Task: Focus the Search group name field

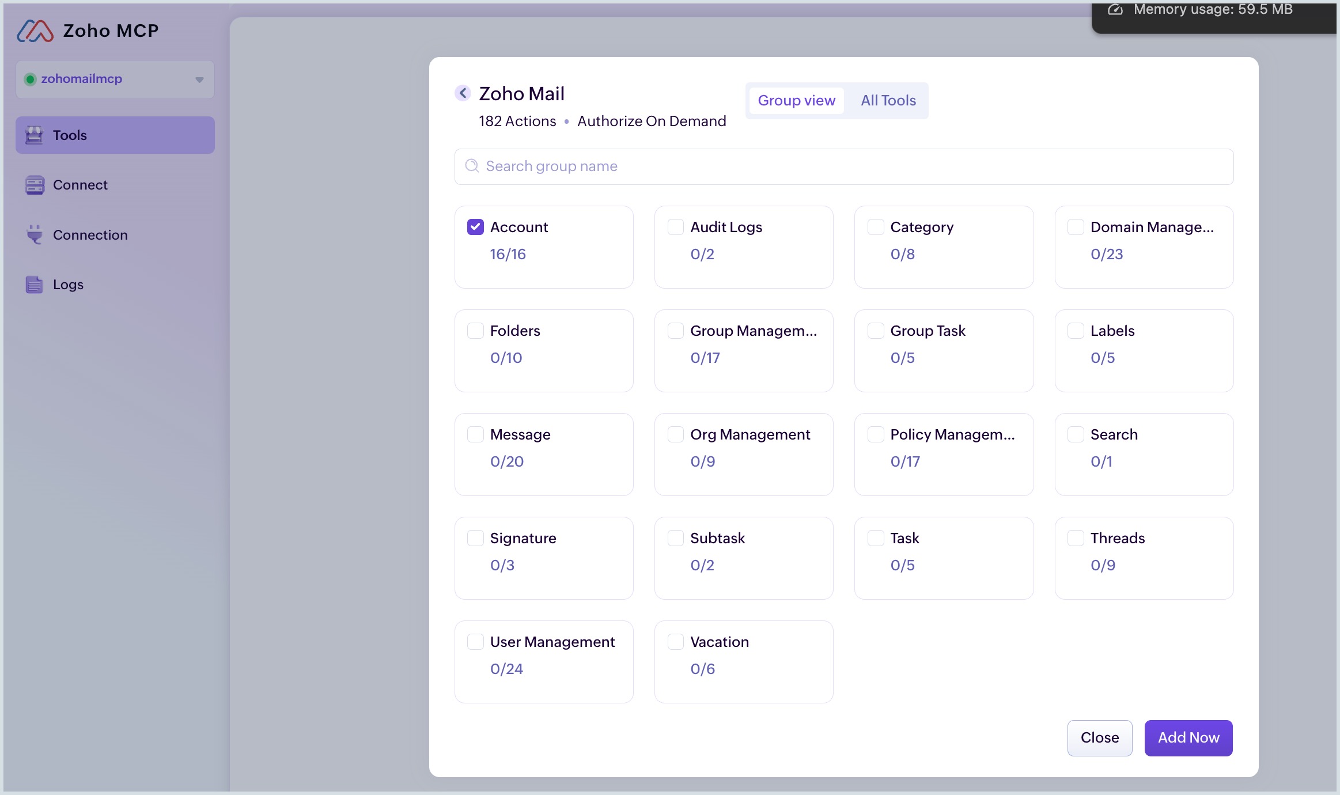Action: click(x=844, y=166)
